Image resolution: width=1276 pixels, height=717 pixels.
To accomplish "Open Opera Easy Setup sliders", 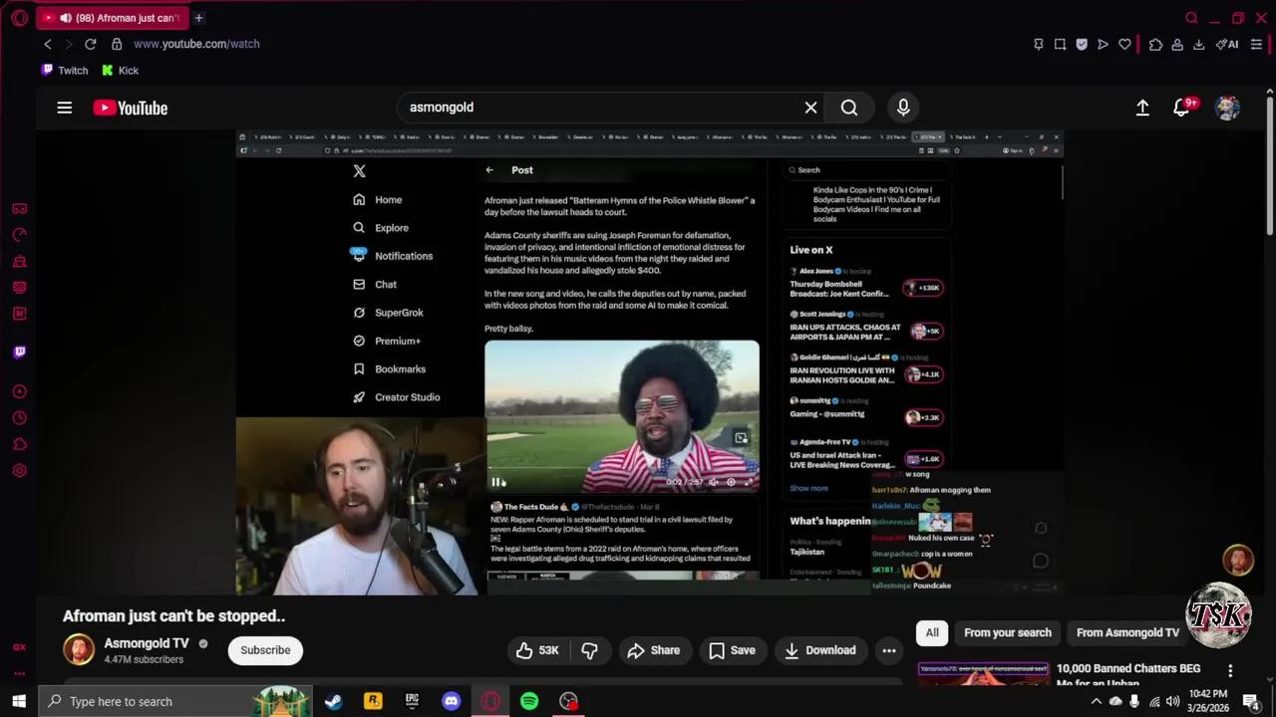I will (1256, 44).
